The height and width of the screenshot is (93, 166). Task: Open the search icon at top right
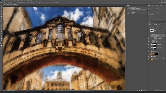pos(160,3)
